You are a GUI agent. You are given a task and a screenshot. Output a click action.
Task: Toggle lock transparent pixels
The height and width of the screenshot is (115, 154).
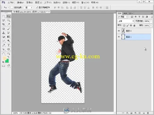pyautogui.click(x=124, y=25)
